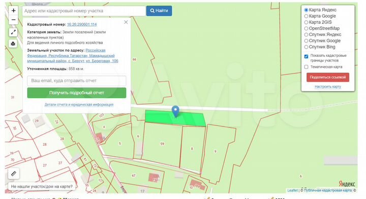Select Спутник Google radio option
This screenshot has width=366, height=199.
(x=306, y=41)
